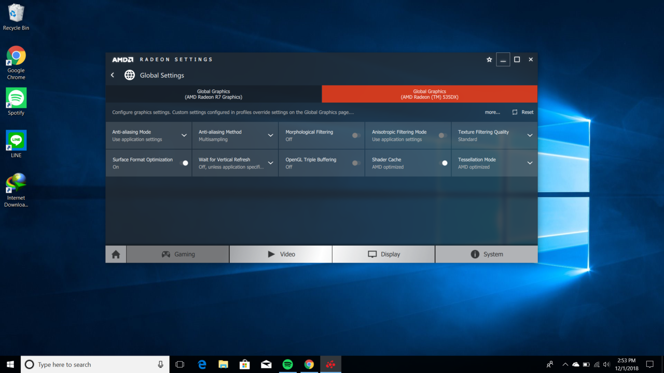Switch to AMD Radeon R7 Graphics tab
Image resolution: width=664 pixels, height=373 pixels.
pos(213,94)
